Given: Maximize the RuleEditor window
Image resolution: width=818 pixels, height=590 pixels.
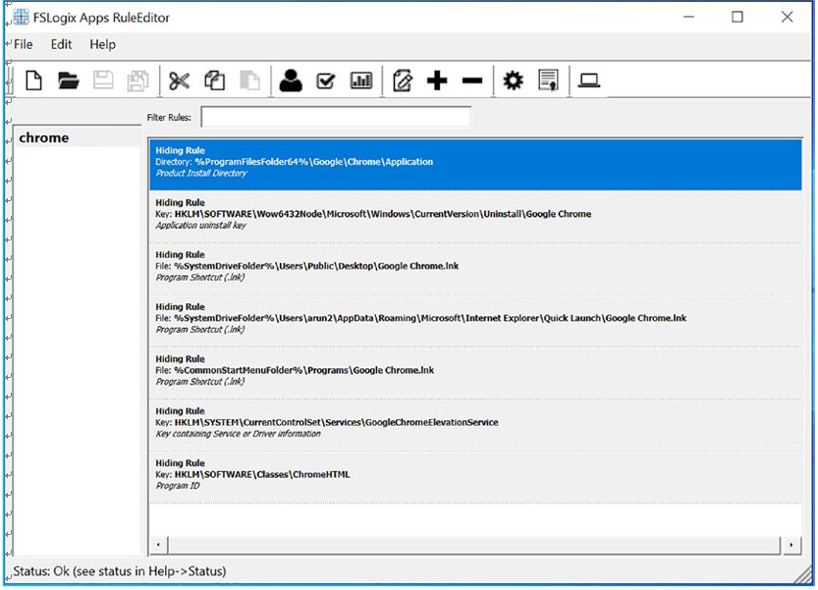Looking at the screenshot, I should tap(737, 18).
